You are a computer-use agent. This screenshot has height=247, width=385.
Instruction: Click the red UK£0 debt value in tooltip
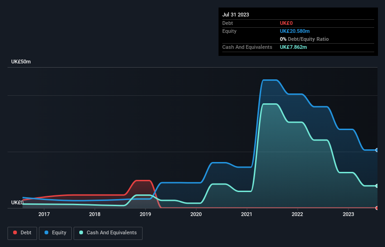[287, 23]
